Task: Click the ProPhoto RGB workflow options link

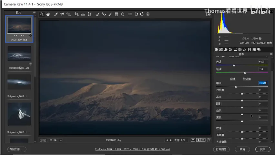Action: point(133,149)
